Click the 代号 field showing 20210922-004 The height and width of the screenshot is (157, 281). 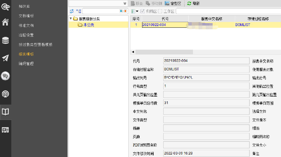coord(206,61)
